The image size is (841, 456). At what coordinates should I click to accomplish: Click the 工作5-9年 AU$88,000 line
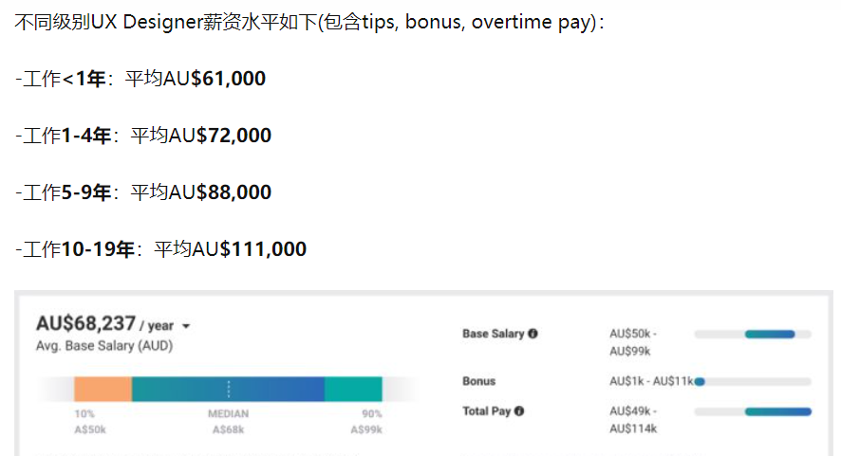click(143, 192)
